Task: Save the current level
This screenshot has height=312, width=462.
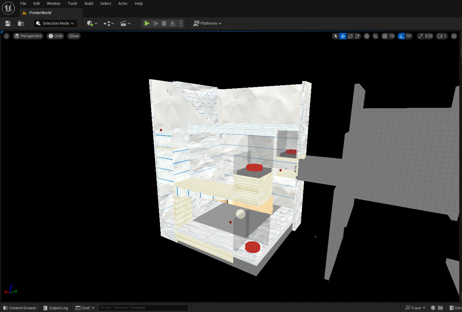Action: click(8, 23)
